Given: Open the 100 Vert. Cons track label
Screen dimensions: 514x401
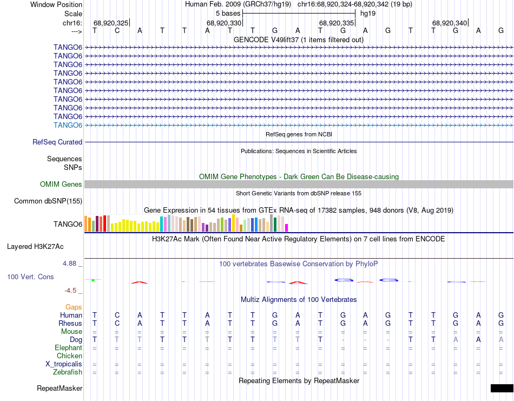Looking at the screenshot, I should (30, 277).
